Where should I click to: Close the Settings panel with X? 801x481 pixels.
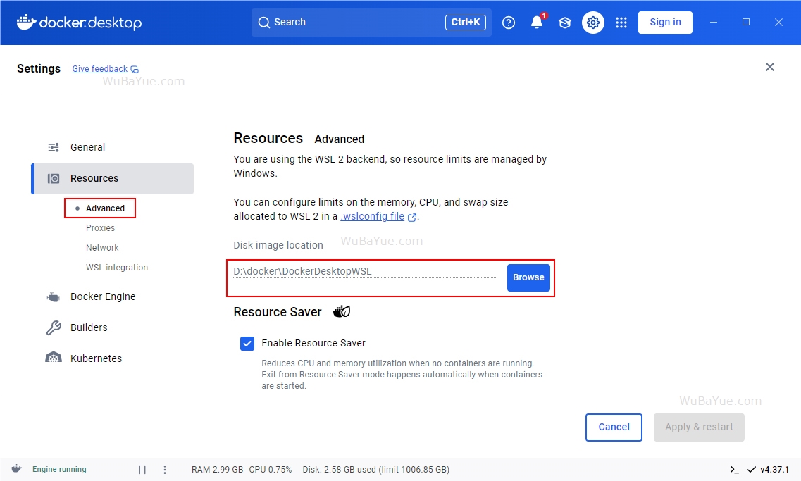click(770, 67)
